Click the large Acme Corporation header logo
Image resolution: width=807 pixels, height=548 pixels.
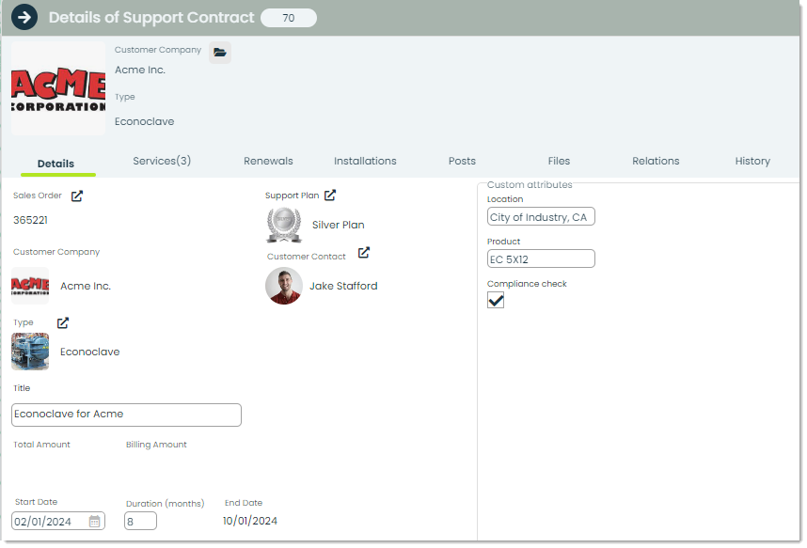(x=58, y=88)
